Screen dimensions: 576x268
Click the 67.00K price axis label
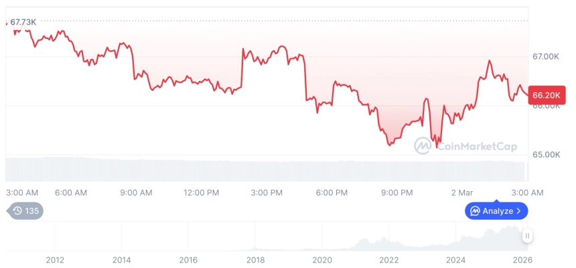[545, 57]
